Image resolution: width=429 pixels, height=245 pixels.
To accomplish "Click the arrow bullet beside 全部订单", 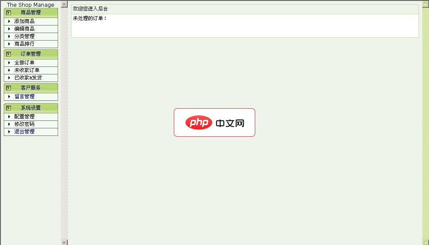I will pyautogui.click(x=9, y=63).
